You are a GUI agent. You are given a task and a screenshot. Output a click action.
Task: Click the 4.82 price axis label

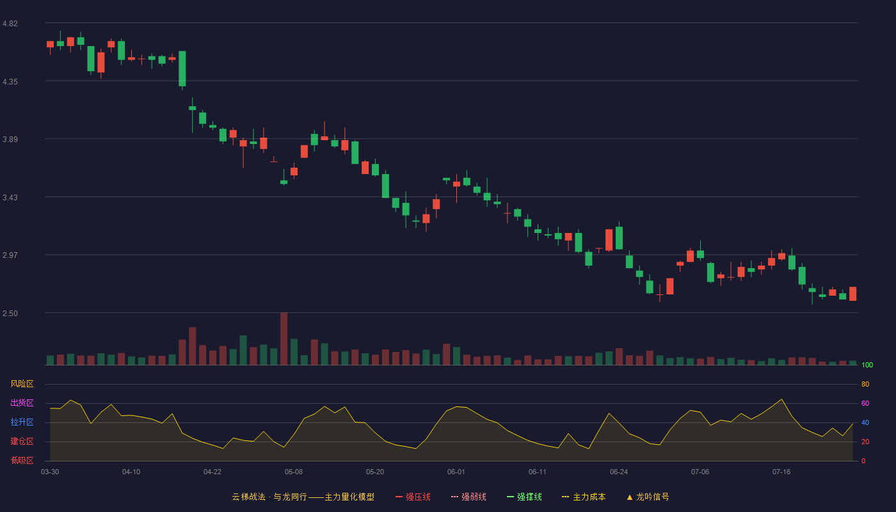point(10,24)
